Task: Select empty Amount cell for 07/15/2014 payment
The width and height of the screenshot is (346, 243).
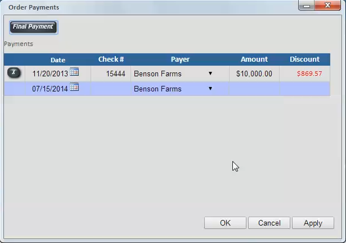Action: point(254,89)
